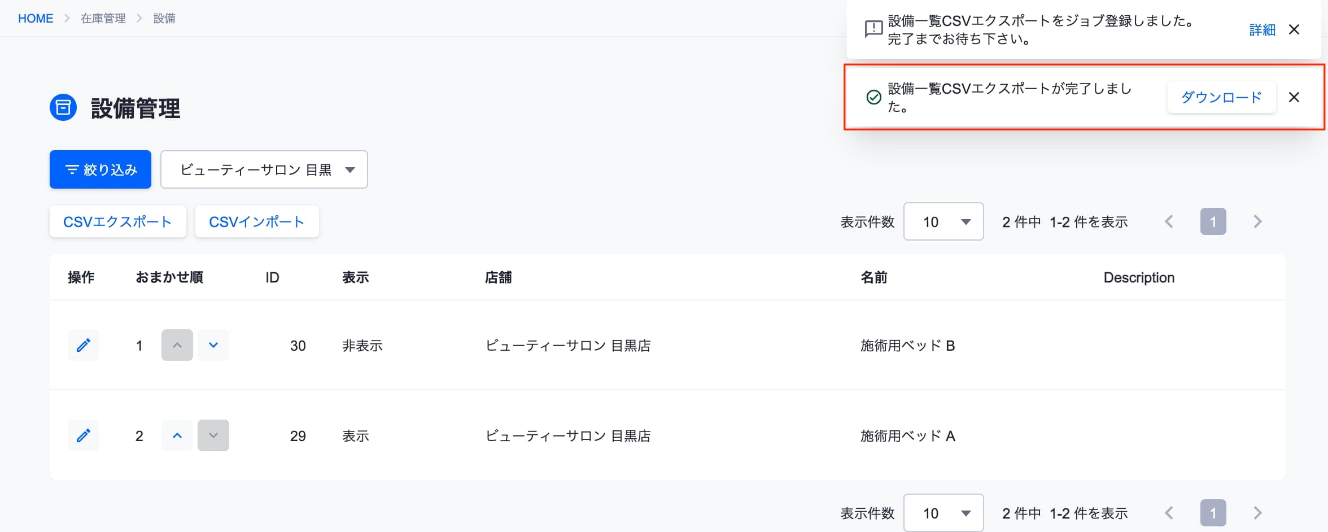Image resolution: width=1328 pixels, height=532 pixels.
Task: Go to next page using top chevron
Action: 1257,221
